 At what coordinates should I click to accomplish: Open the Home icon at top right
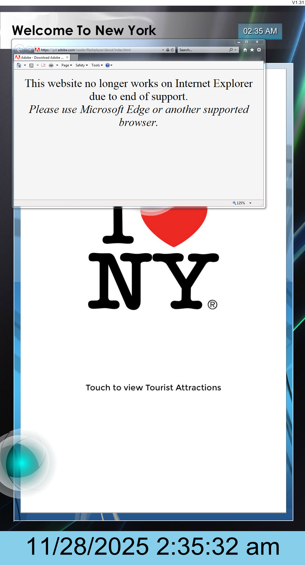[x=245, y=50]
